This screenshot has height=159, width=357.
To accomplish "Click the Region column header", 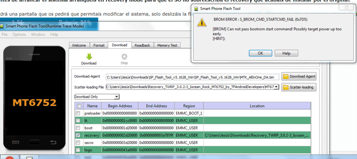I will coord(189,106).
